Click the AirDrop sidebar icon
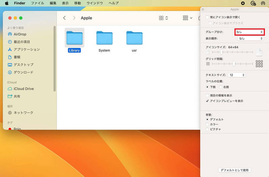The width and height of the screenshot is (269, 177). point(10,34)
